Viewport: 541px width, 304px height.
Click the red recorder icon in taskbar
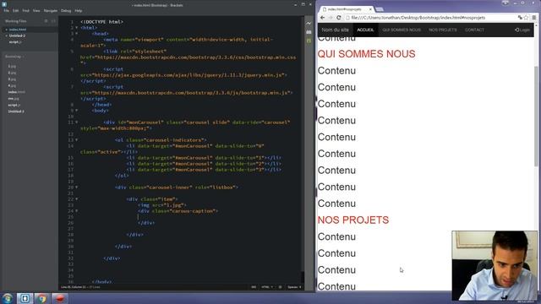click(60, 298)
